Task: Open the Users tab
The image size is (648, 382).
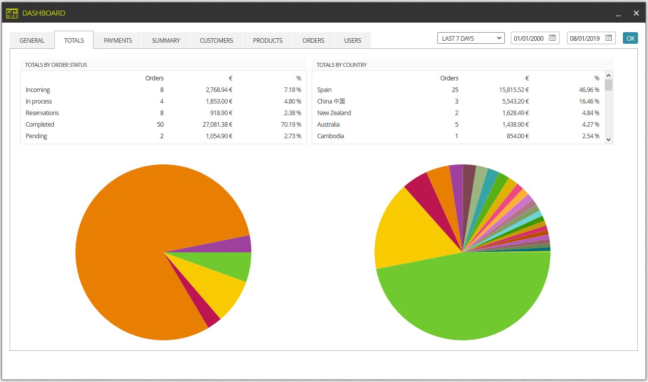Action: click(352, 40)
